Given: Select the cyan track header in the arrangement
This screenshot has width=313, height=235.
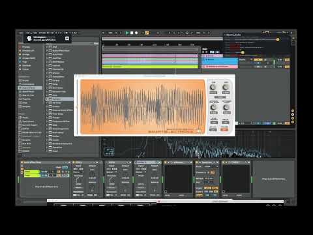Looking at the screenshot, I should coord(220,61).
